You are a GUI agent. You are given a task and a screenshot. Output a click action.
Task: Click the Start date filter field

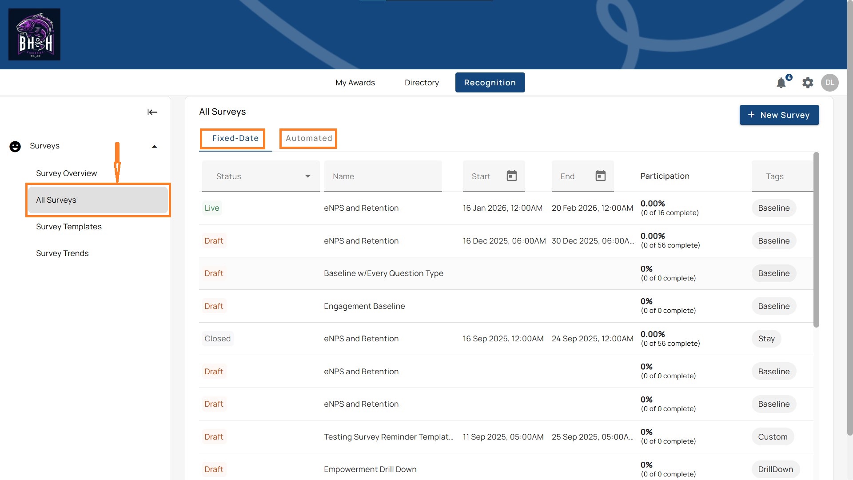(x=494, y=176)
